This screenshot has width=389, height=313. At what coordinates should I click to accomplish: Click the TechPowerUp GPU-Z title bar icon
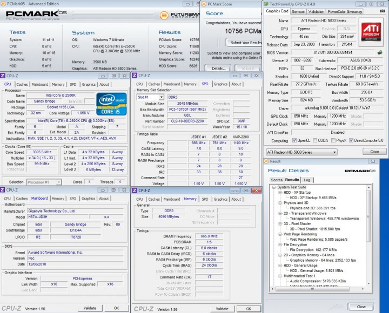pos(266,4)
